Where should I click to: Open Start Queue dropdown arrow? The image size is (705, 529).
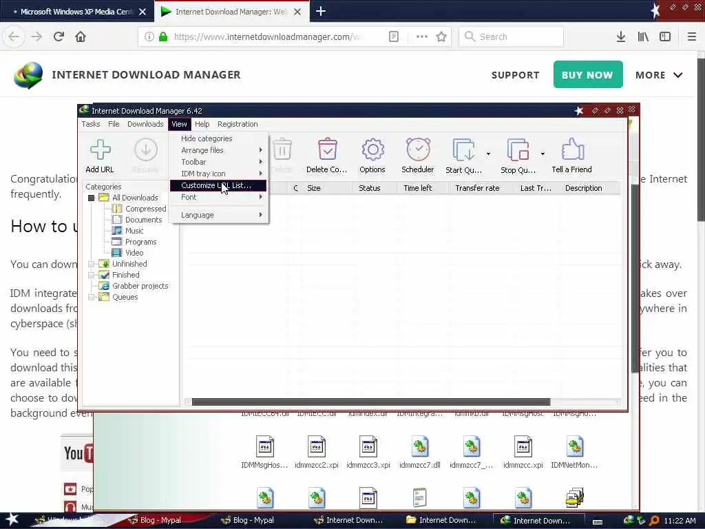point(488,154)
